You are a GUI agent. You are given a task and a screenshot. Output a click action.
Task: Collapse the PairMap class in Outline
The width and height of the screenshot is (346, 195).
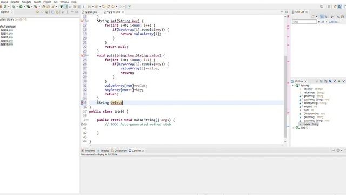(x=293, y=86)
